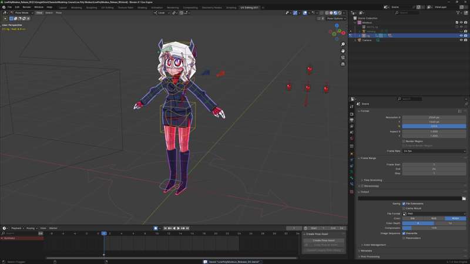
Task: Select BW color mode button
Action: click(x=413, y=218)
